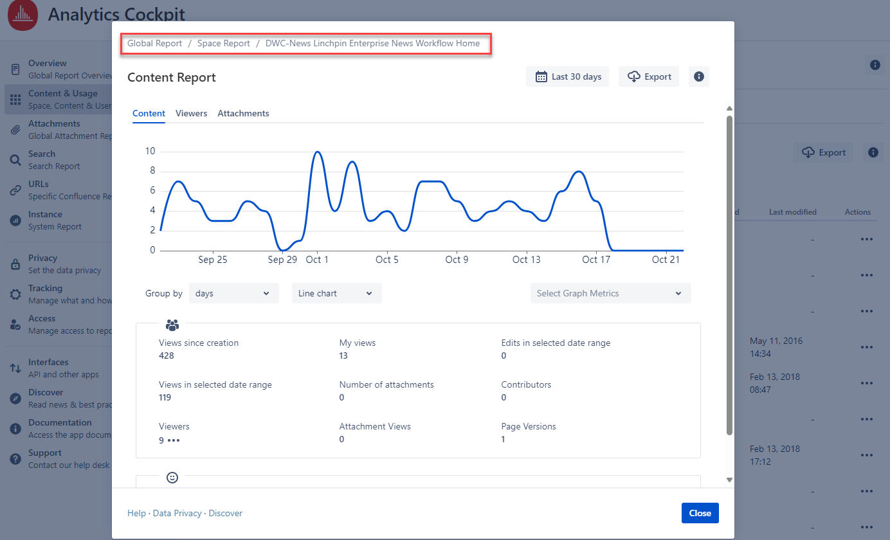Screen dimensions: 890x540
Task: Click the Support question mark icon
Action: point(15,459)
